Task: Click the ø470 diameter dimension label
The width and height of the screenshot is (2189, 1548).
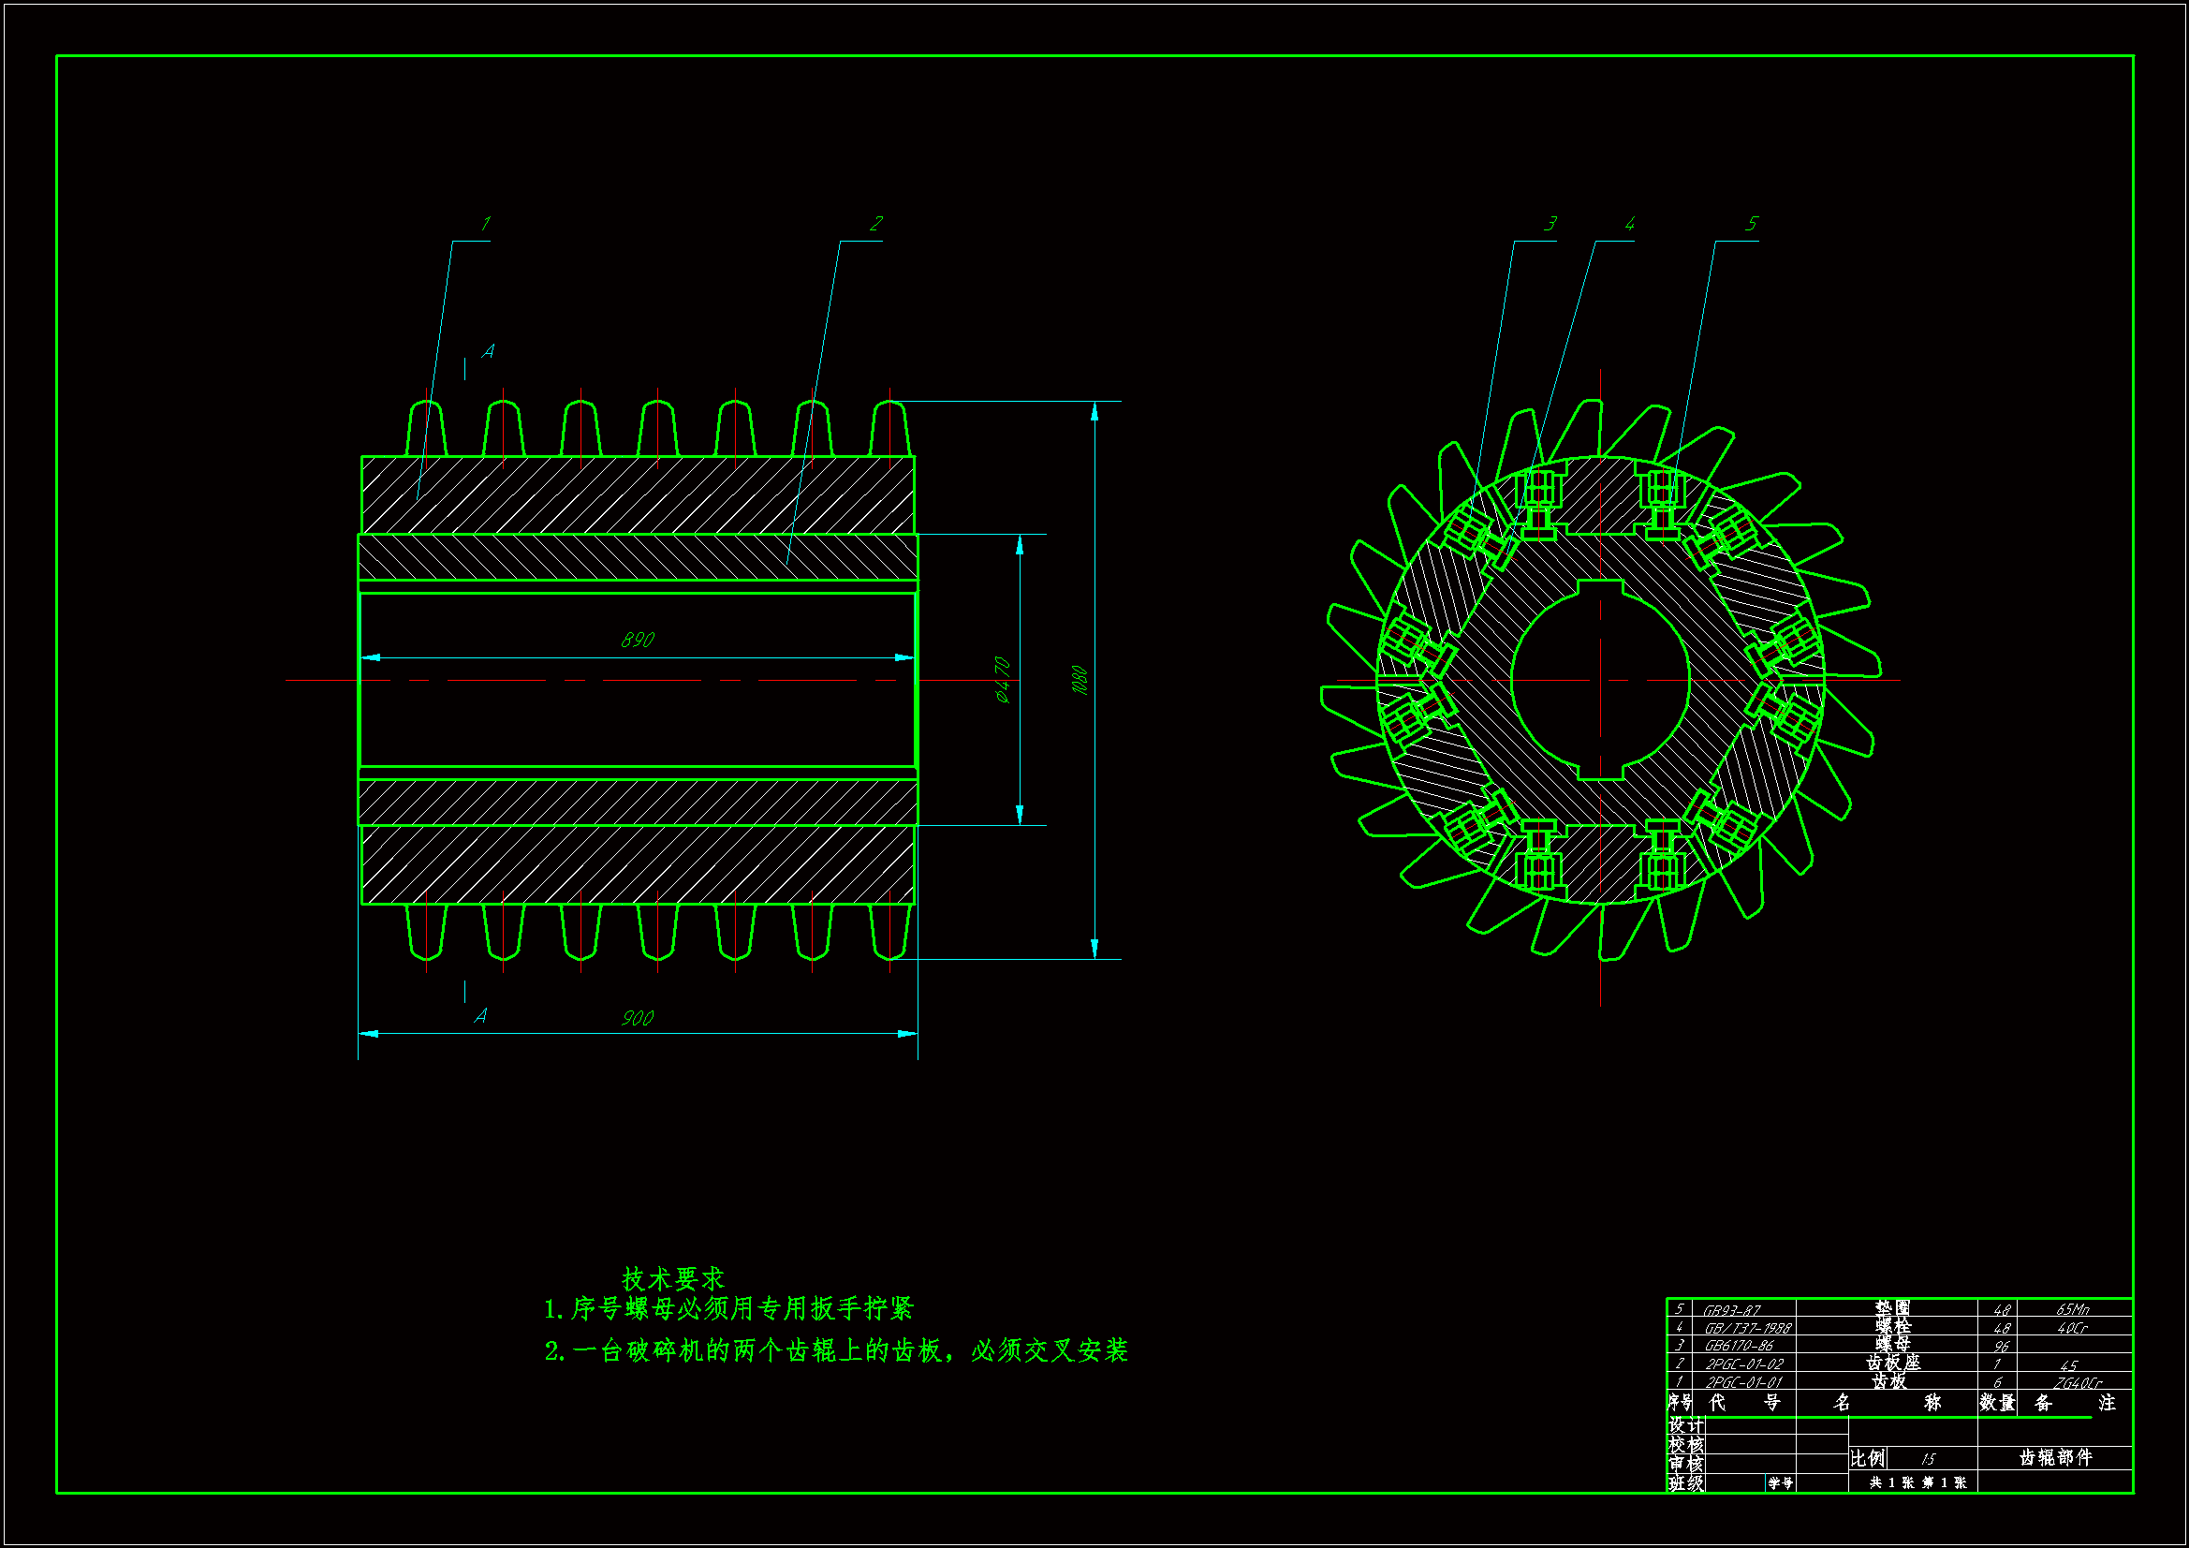Action: coord(1002,679)
